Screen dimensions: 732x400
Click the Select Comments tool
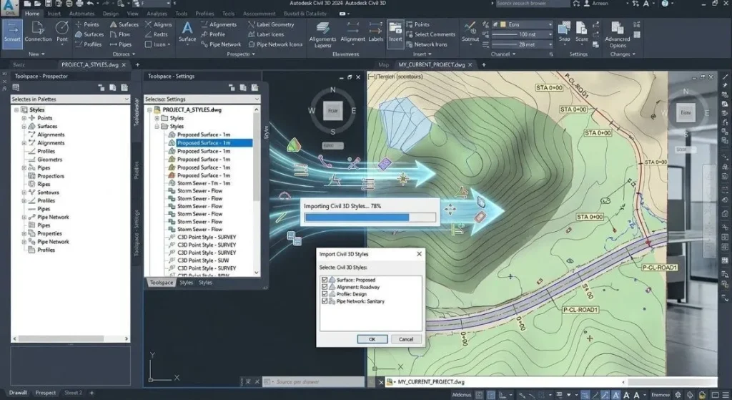(x=430, y=34)
